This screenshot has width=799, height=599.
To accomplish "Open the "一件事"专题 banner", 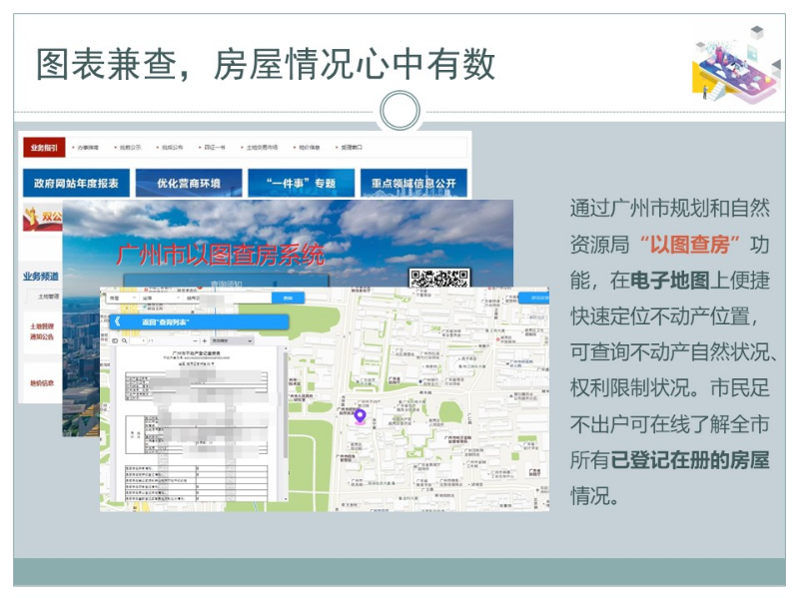I will point(305,184).
